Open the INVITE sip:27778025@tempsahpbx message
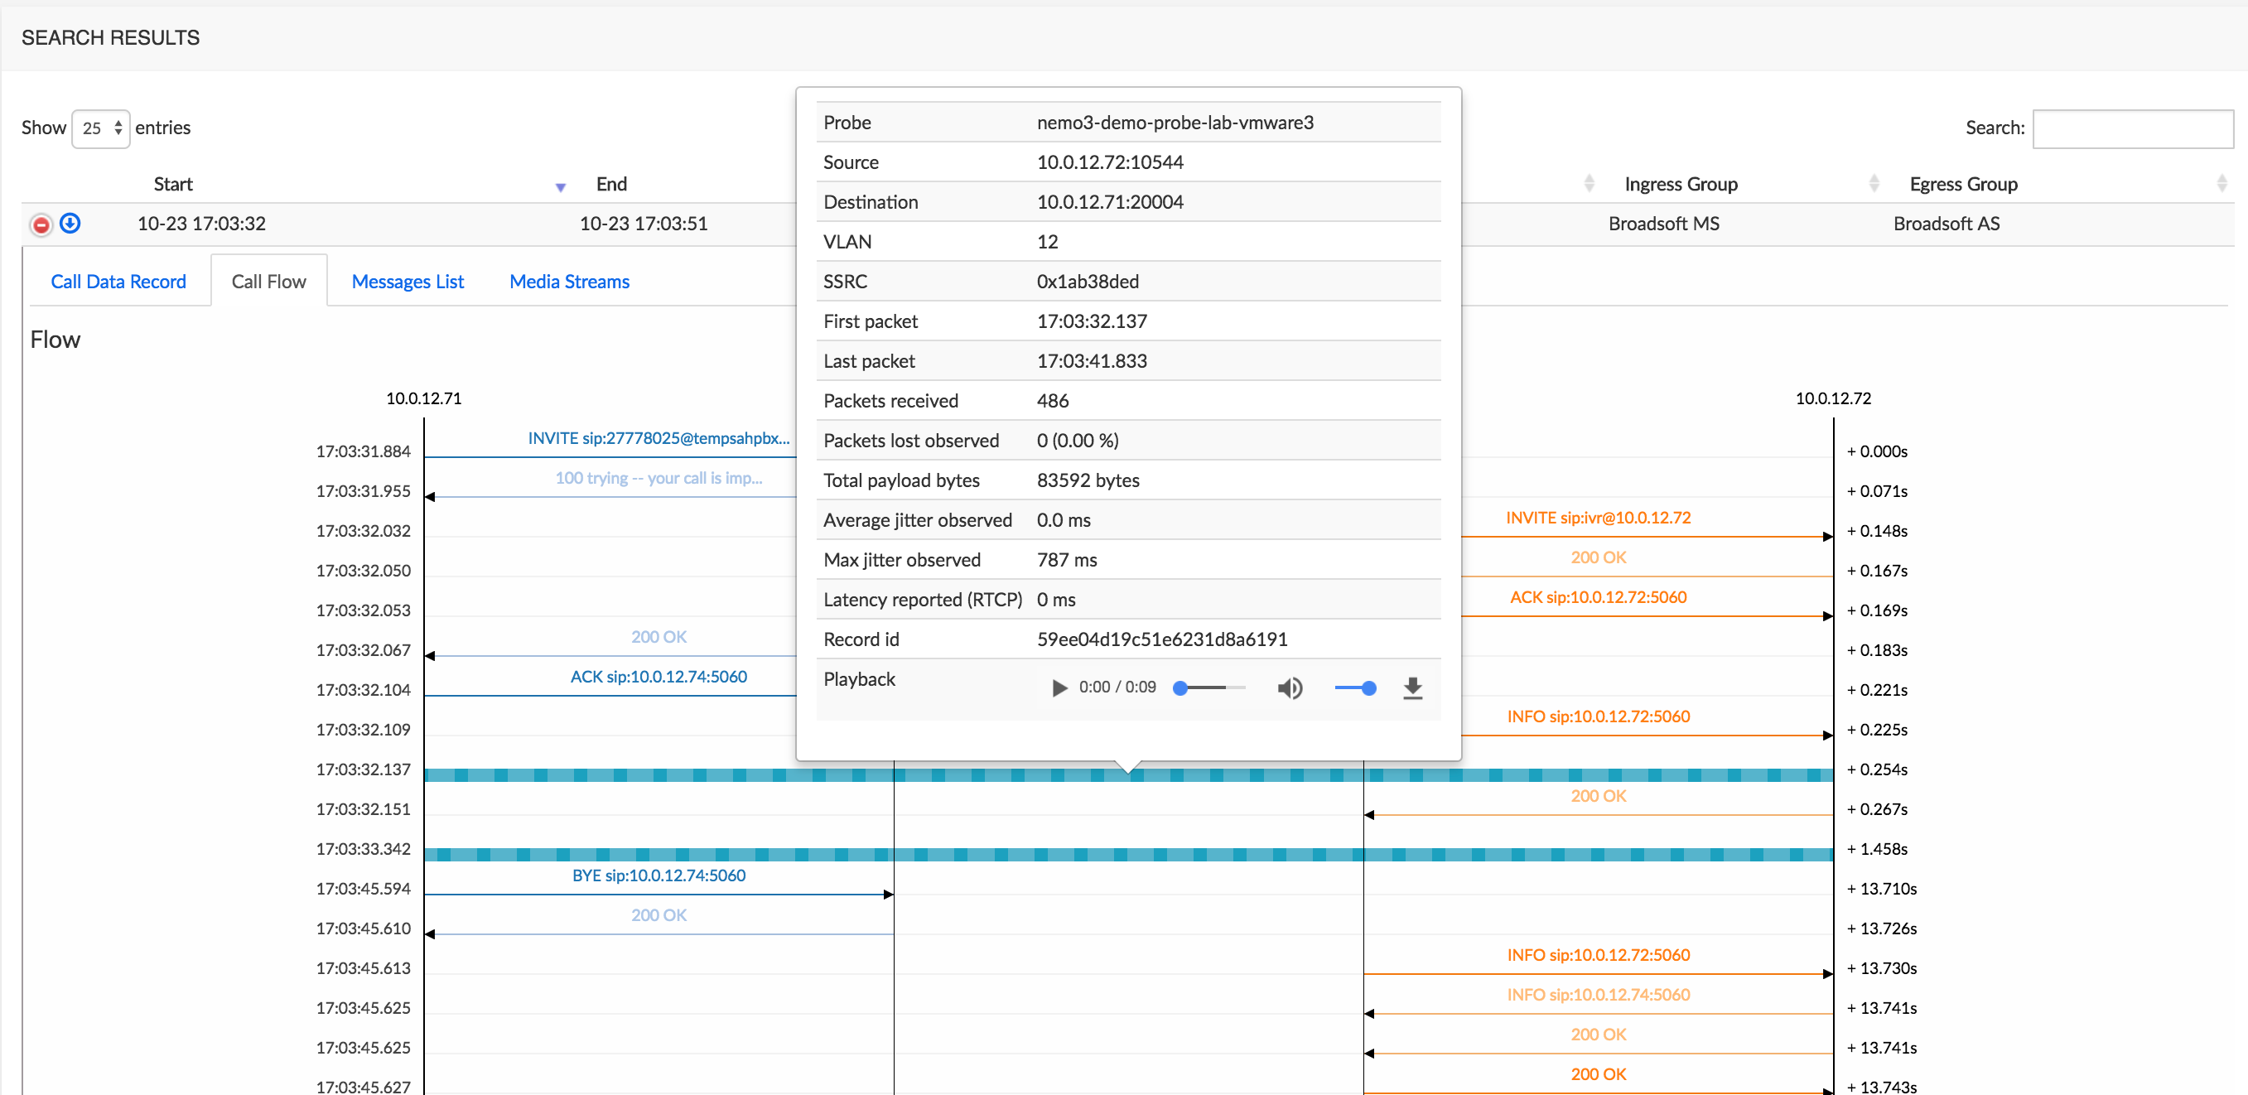 [658, 438]
